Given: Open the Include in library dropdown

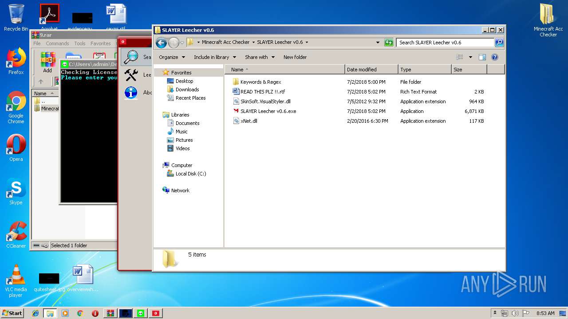Looking at the screenshot, I should (x=215, y=57).
